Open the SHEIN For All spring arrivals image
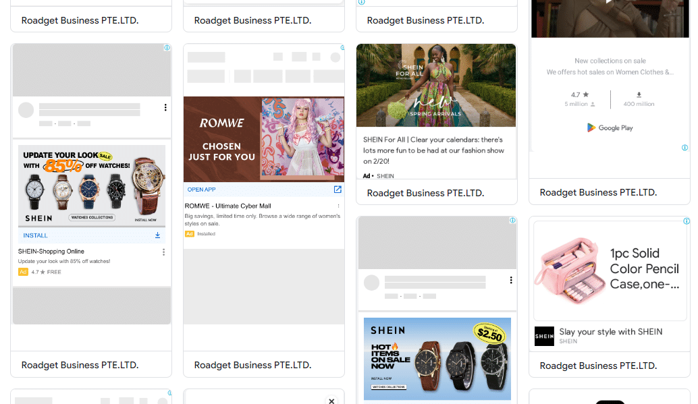Screen dimensions: 698x404 click(x=436, y=86)
